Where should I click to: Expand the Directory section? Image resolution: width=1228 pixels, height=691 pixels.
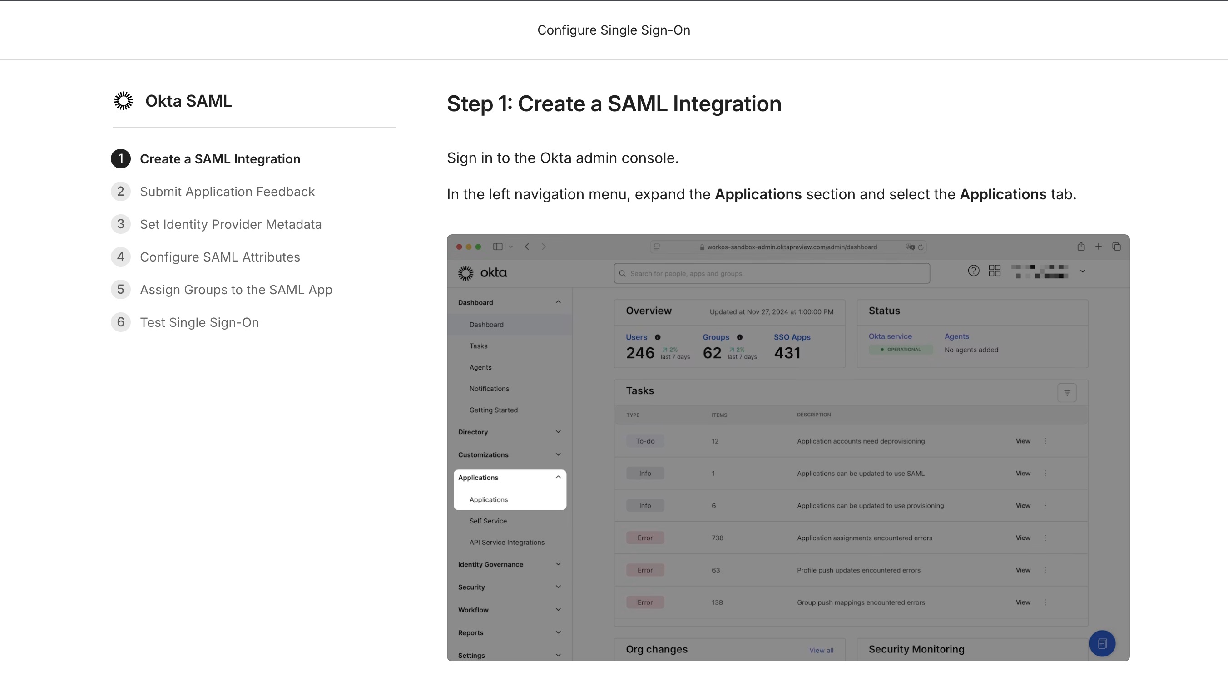[x=510, y=432]
